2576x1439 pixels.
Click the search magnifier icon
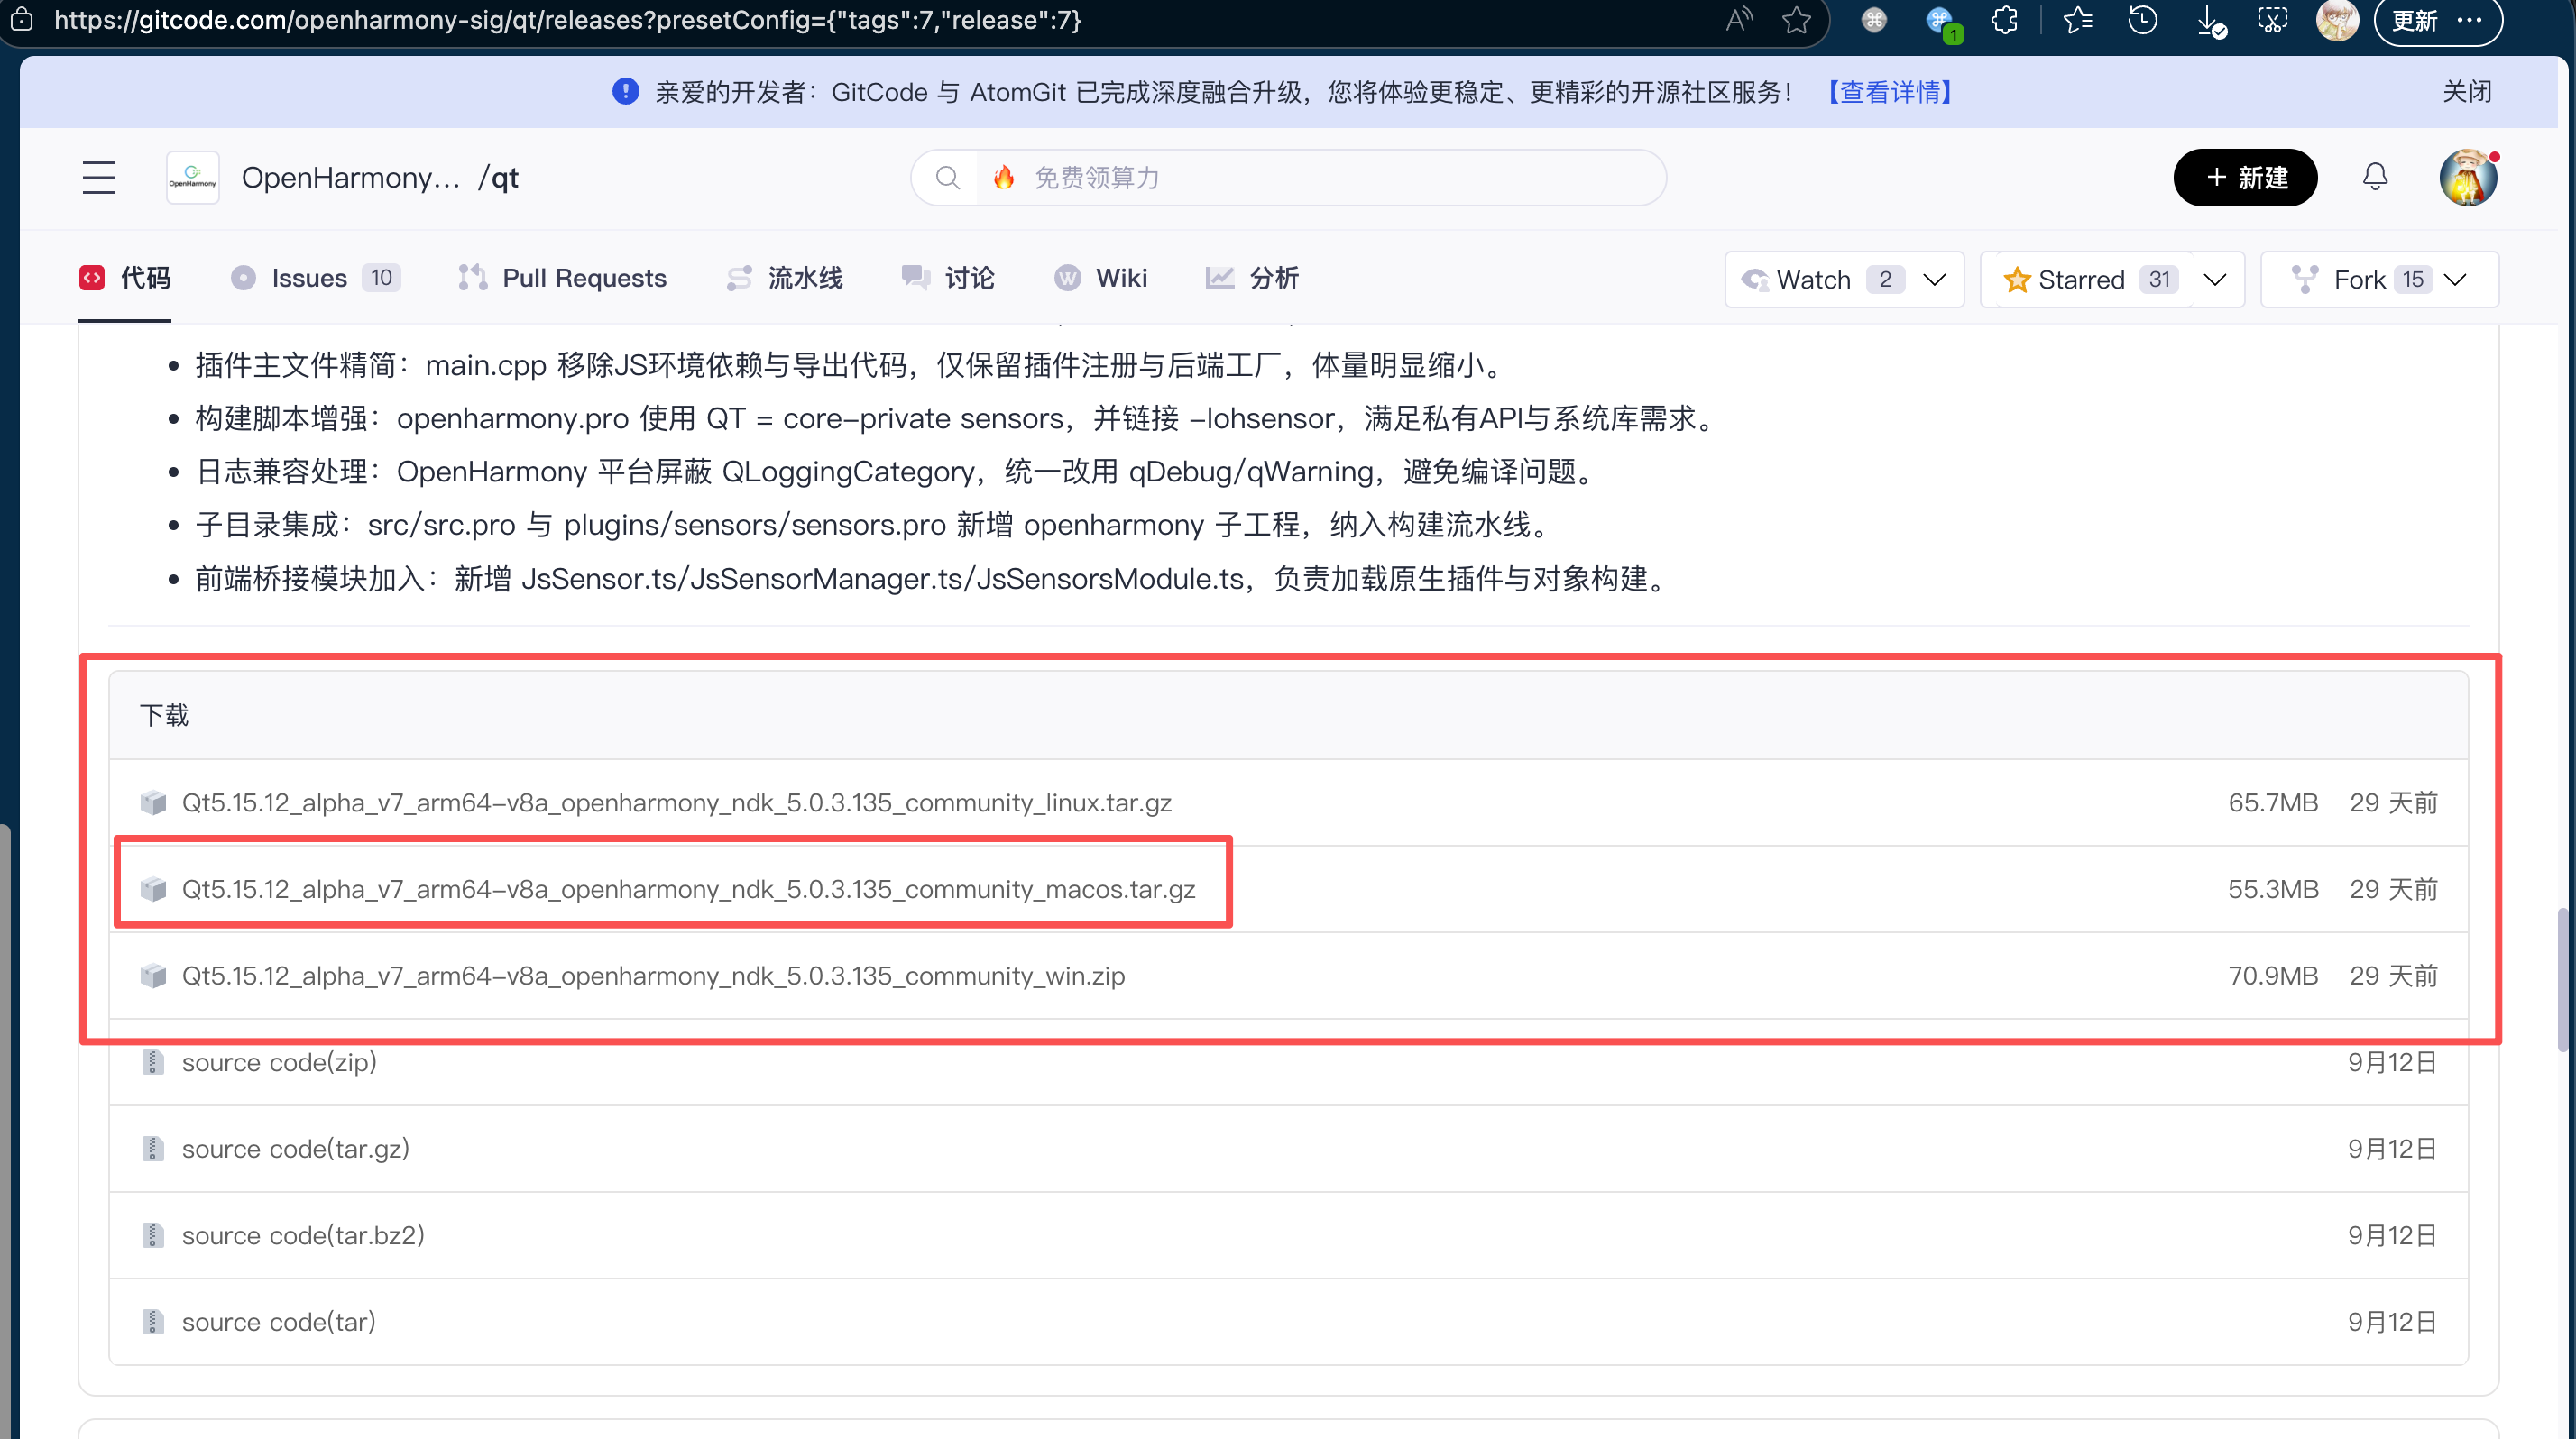(947, 178)
